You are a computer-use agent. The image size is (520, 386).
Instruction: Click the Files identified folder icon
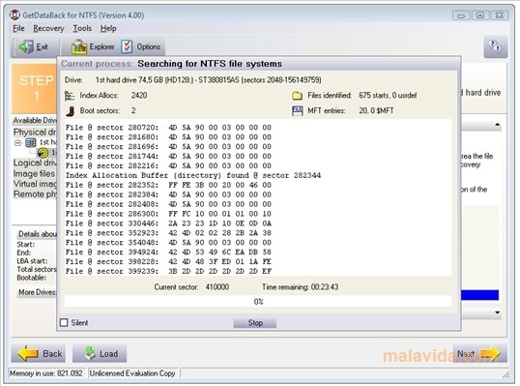[297, 96]
